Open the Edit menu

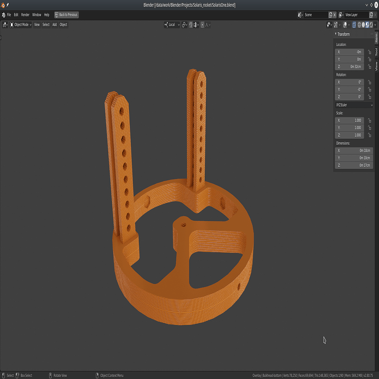pyautogui.click(x=16, y=15)
